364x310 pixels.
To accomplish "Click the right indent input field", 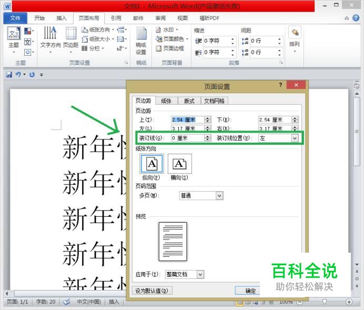I will [x=217, y=52].
